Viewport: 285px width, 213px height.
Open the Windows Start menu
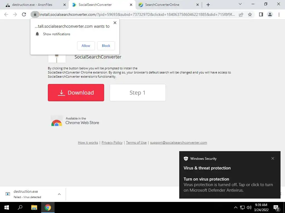coord(7,207)
